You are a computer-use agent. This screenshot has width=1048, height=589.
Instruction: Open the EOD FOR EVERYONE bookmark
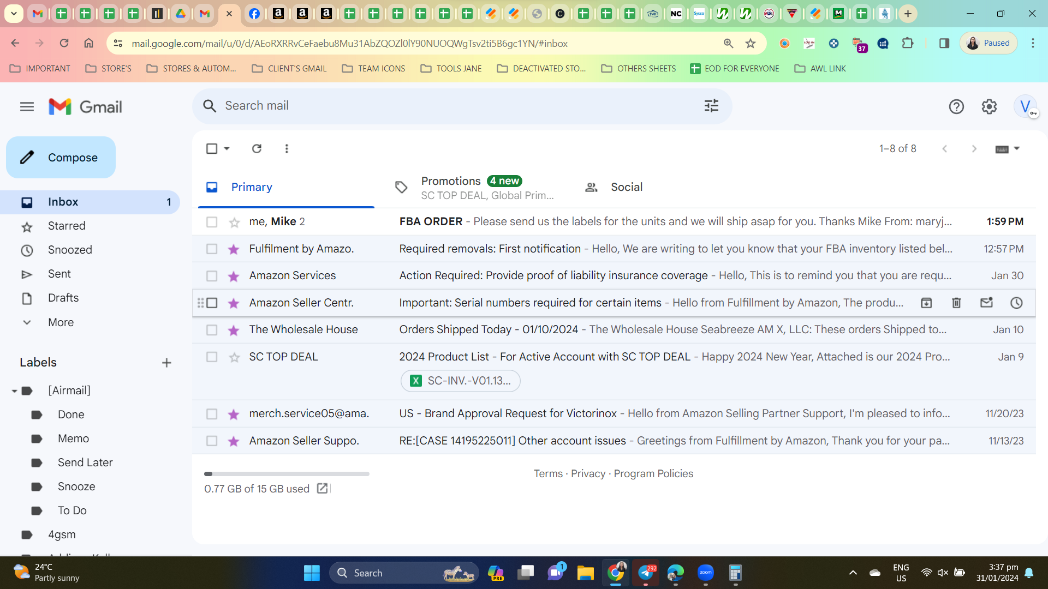(x=735, y=68)
